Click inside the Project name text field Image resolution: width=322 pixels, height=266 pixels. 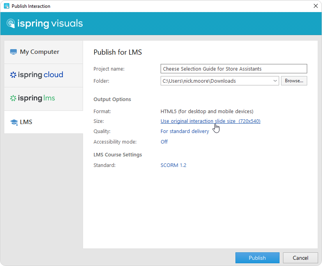click(x=234, y=69)
